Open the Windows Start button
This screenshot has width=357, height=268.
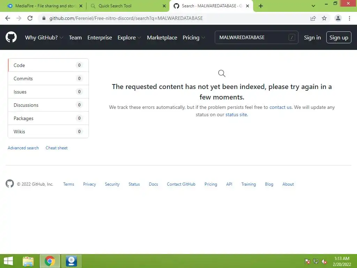pyautogui.click(x=8, y=261)
